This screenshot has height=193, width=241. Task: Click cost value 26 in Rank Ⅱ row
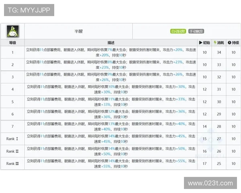click(x=219, y=151)
